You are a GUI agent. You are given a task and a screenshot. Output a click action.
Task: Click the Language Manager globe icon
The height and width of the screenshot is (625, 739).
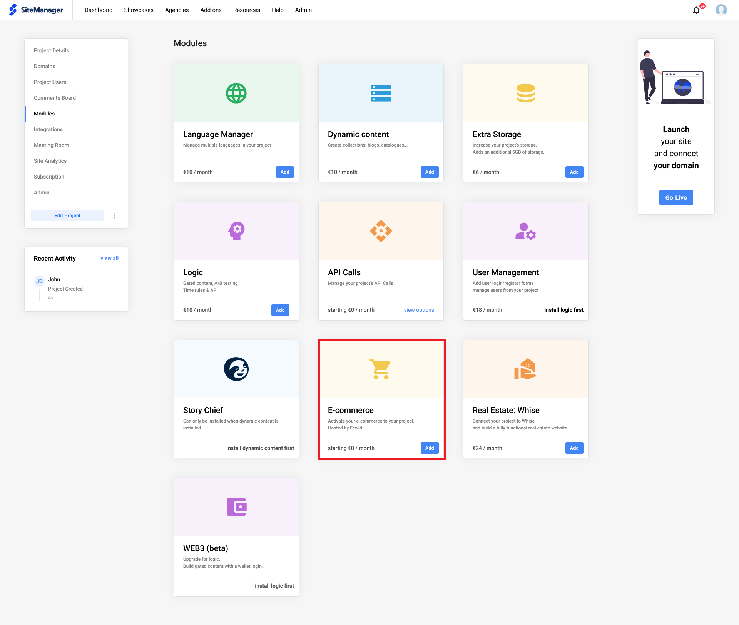[236, 93]
